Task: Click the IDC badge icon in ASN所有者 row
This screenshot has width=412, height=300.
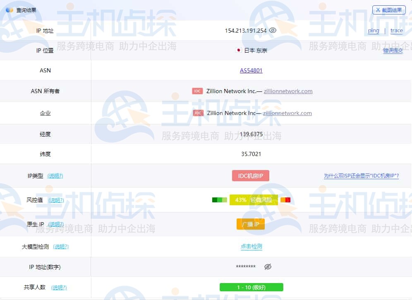Action: click(197, 91)
